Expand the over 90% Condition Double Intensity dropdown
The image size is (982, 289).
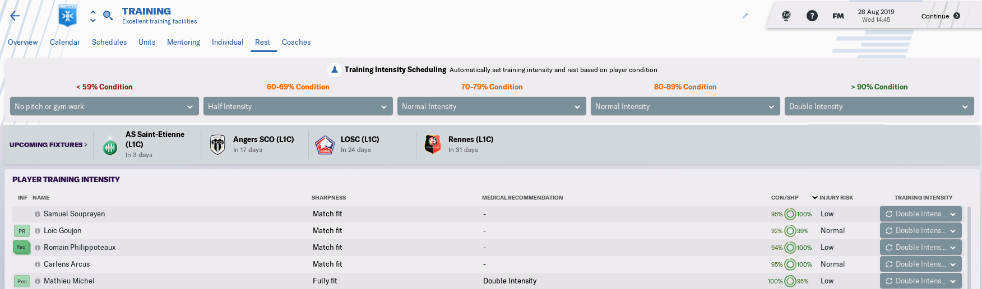coord(879,106)
